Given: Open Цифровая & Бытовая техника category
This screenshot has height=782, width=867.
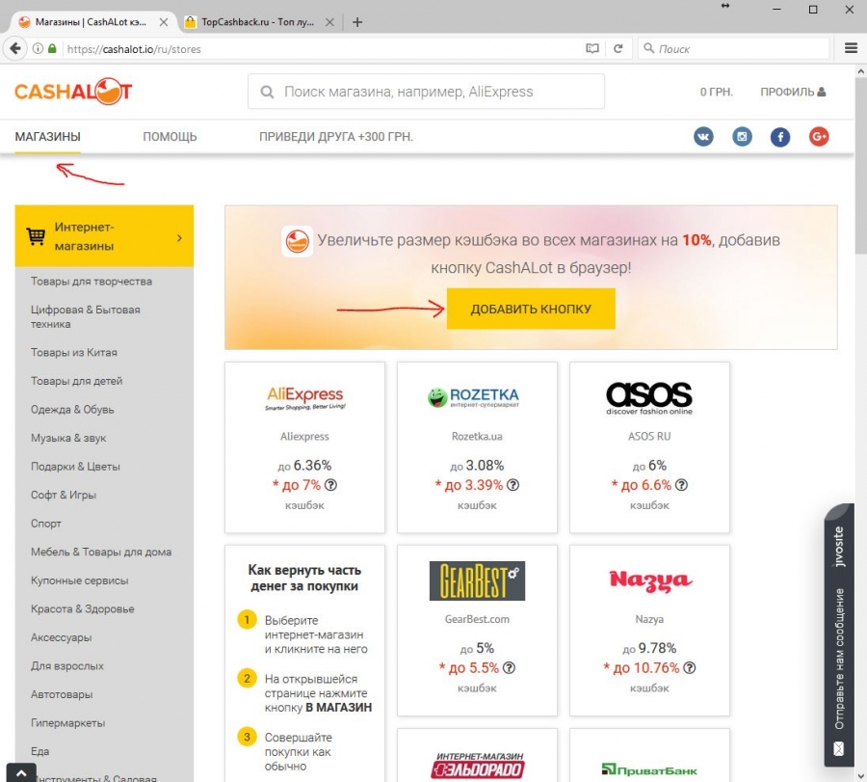Looking at the screenshot, I should (86, 316).
